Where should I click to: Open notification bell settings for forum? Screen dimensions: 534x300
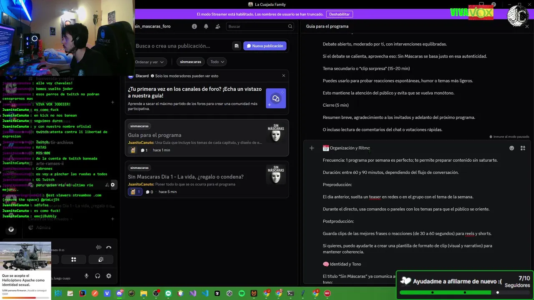pyautogui.click(x=206, y=26)
